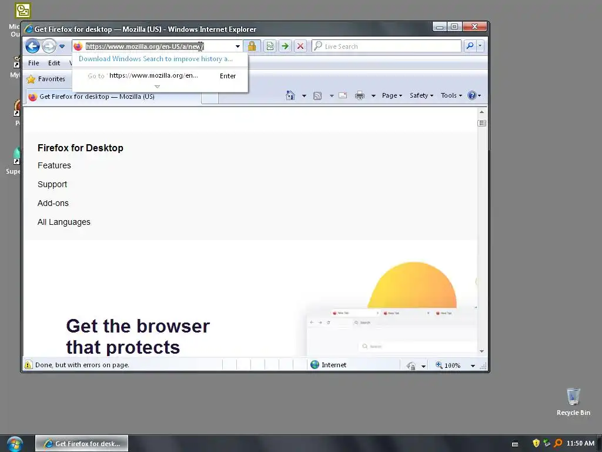The image size is (602, 452).
Task: Expand the autocomplete list chevron
Action: (x=157, y=87)
